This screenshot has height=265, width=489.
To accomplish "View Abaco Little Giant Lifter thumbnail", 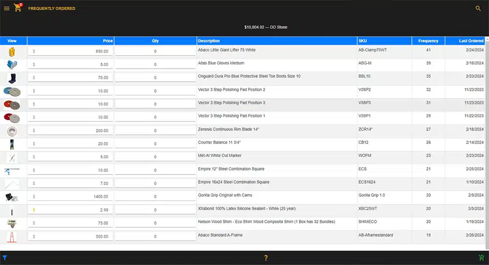I will (x=12, y=51).
